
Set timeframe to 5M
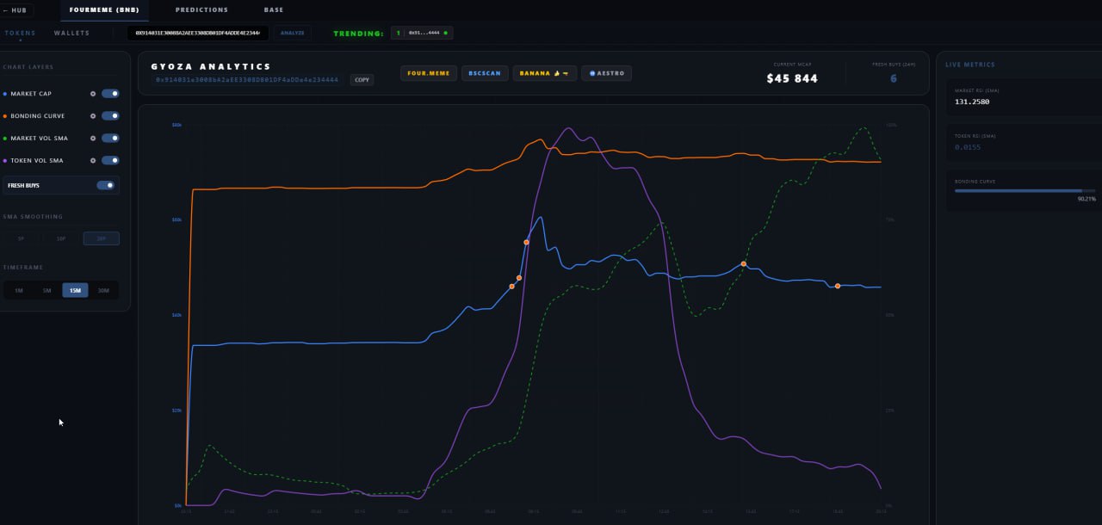pos(47,291)
